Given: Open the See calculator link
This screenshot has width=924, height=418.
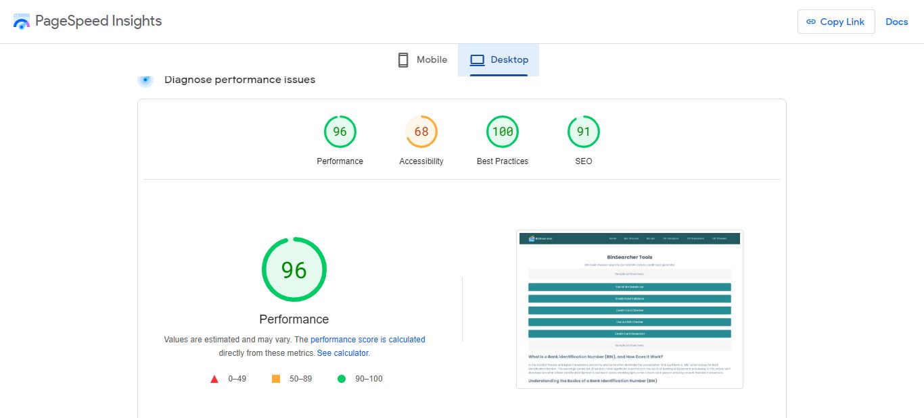Looking at the screenshot, I should pyautogui.click(x=343, y=353).
